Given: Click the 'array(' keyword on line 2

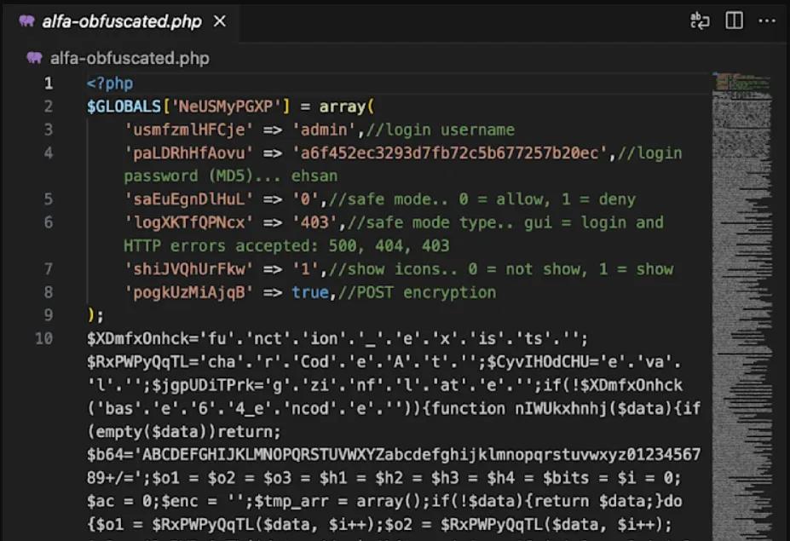Looking at the screenshot, I should [347, 106].
